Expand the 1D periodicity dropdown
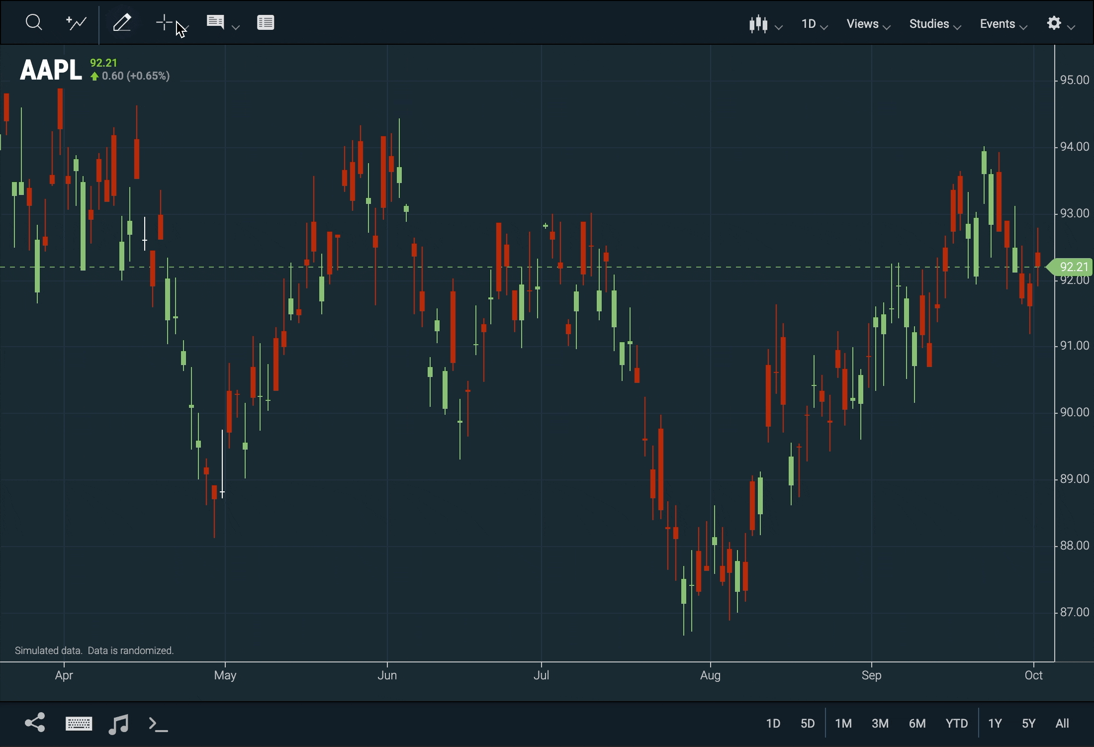Viewport: 1094px width, 747px height. (x=814, y=24)
